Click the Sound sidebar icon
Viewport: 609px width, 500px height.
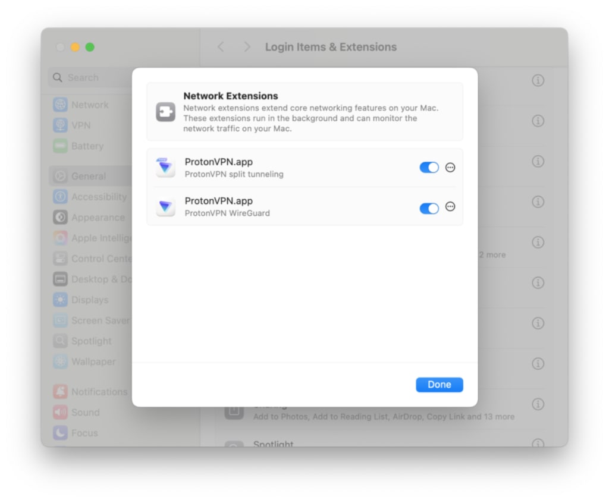tap(61, 412)
